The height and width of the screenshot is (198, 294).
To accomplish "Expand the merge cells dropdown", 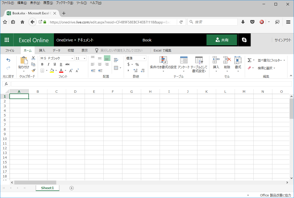I will (120, 68).
